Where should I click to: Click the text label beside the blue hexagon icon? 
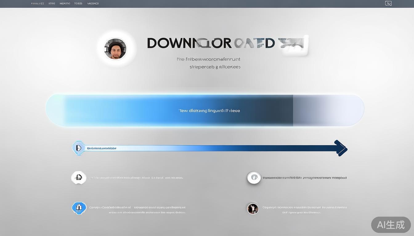click(137, 208)
